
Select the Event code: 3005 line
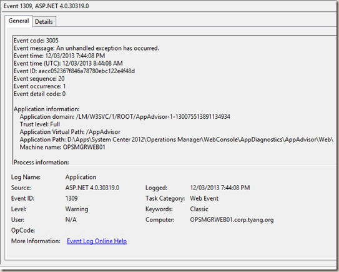click(x=36, y=41)
